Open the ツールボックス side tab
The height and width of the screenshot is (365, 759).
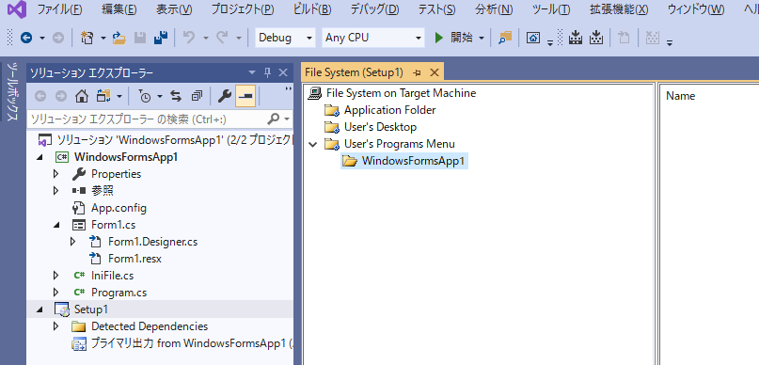13,91
